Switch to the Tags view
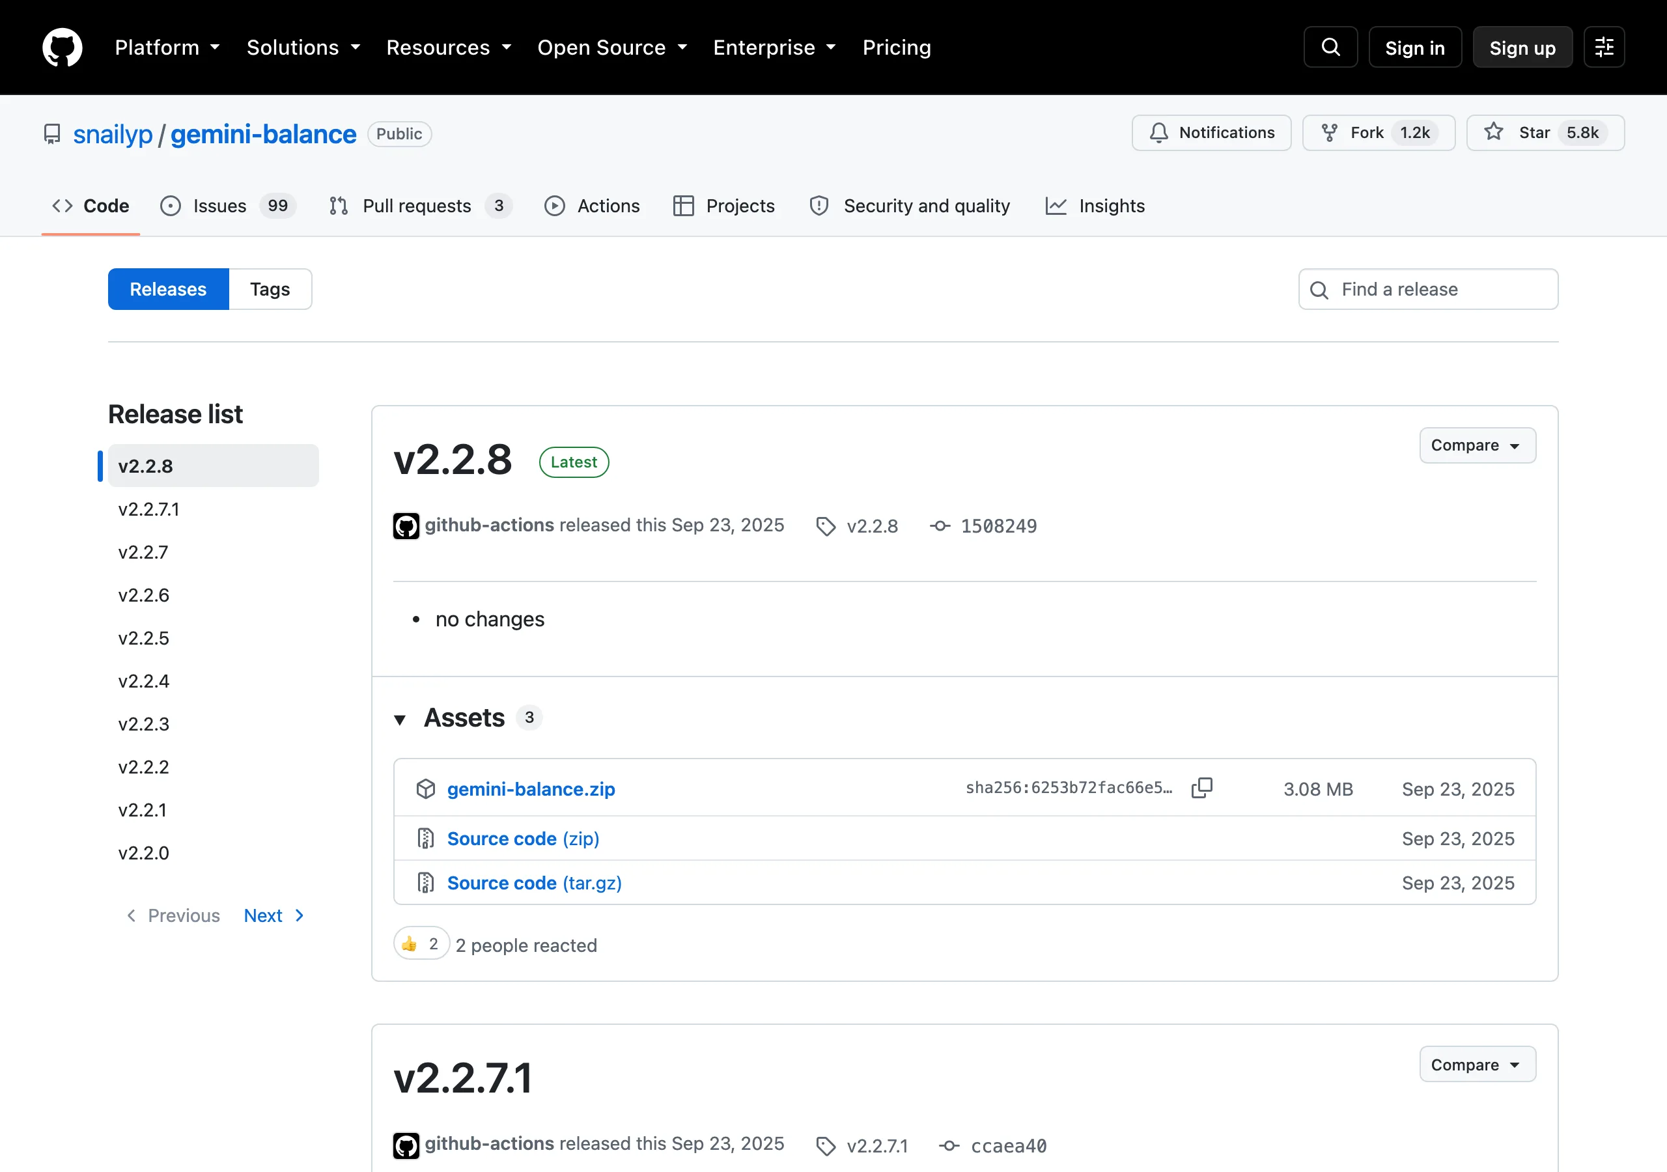This screenshot has height=1172, width=1667. (x=270, y=290)
